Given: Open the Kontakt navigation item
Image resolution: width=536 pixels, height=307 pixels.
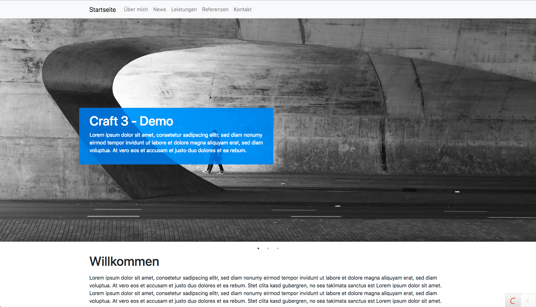Looking at the screenshot, I should click(x=243, y=10).
